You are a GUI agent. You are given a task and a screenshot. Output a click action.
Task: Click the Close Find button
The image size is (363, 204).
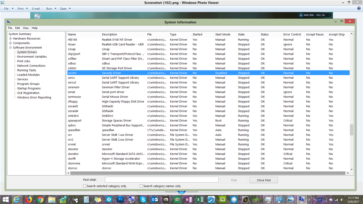tap(263, 180)
